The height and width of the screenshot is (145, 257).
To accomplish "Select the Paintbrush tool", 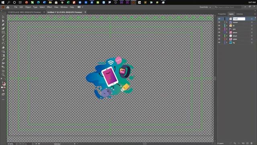I will pos(3,36).
